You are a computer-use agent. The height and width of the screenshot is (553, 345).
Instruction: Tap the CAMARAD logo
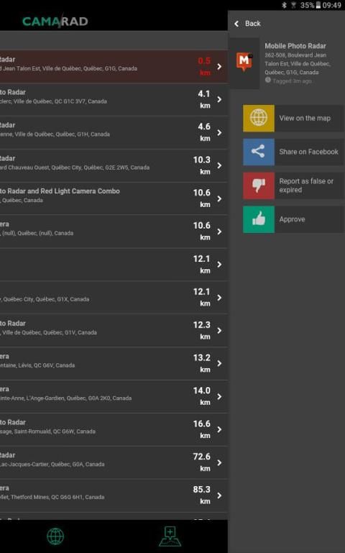click(x=55, y=21)
